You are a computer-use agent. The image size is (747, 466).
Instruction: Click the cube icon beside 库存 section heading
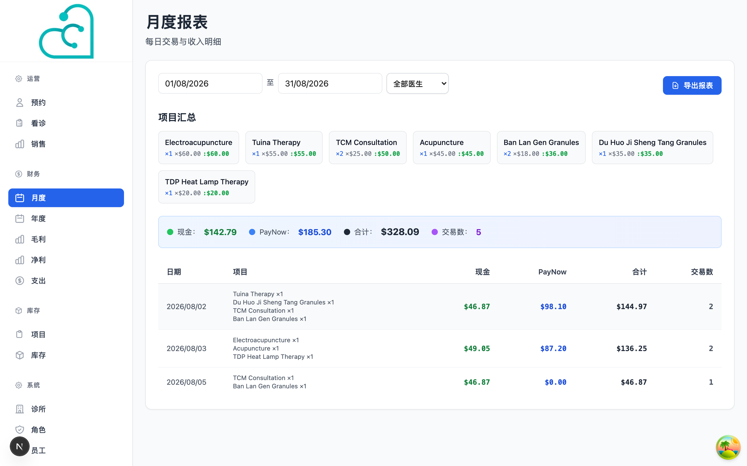18,310
